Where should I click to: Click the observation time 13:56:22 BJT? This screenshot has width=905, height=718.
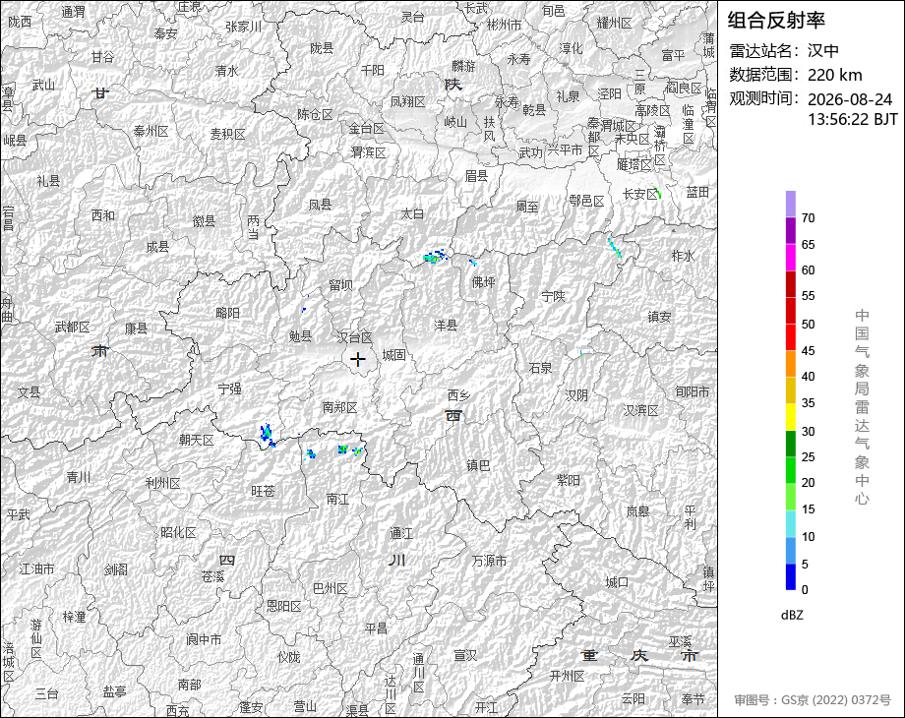853,119
